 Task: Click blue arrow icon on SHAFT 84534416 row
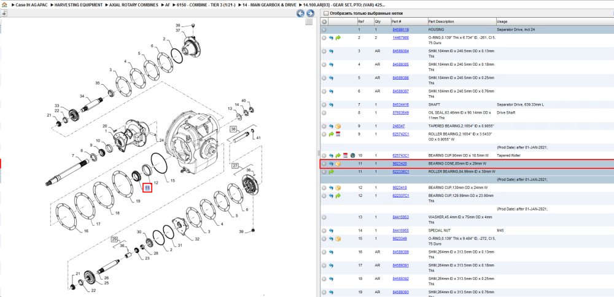click(x=331, y=105)
